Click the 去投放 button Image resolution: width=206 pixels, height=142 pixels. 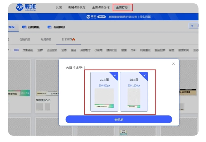(x=119, y=119)
